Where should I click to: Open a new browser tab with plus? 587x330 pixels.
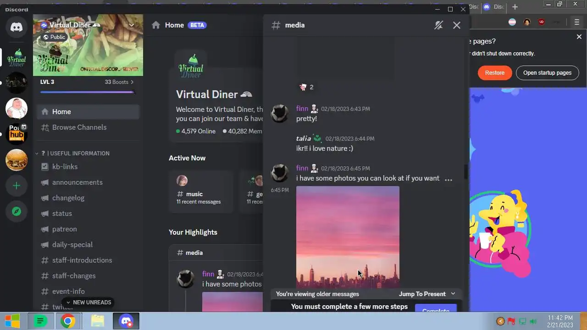coord(515,7)
